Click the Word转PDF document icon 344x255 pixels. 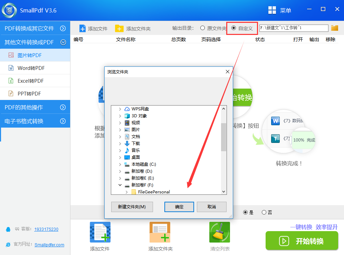[11, 68]
